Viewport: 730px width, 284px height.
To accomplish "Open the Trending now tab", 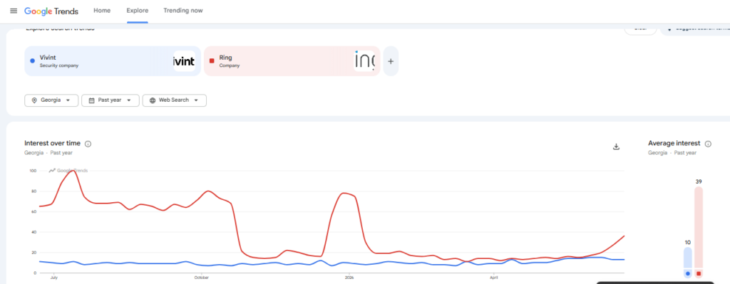I will click(183, 10).
